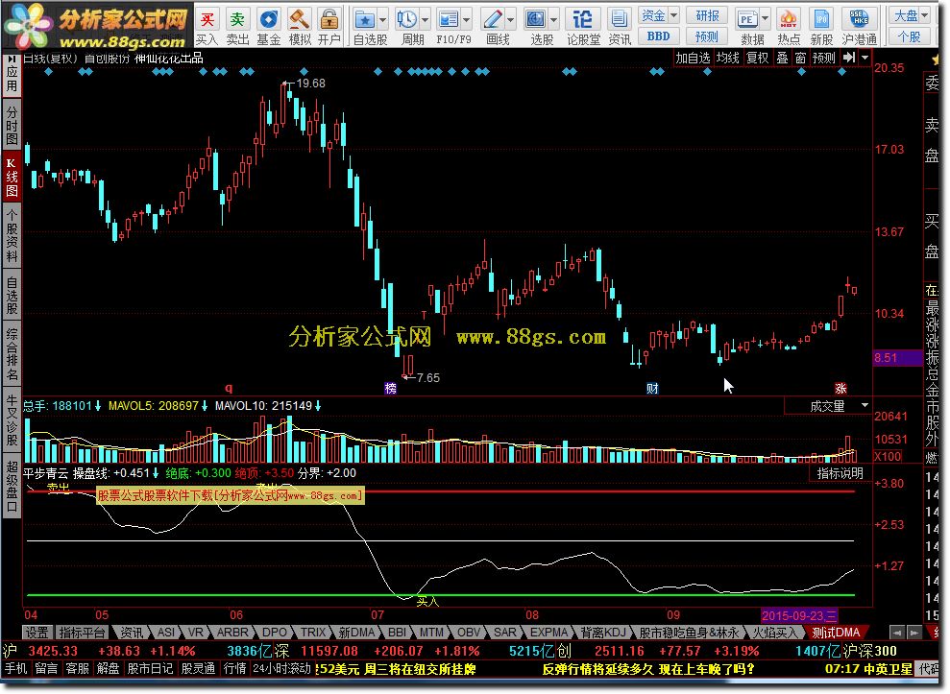
Task: Open the 基金 (Funds) icon
Action: [x=268, y=20]
